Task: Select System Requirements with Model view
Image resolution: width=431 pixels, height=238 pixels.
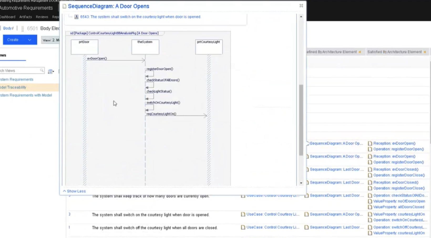Action: click(x=26, y=95)
